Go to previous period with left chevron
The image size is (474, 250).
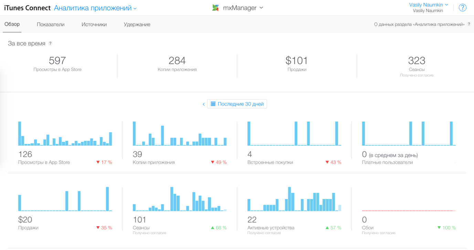coord(204,104)
